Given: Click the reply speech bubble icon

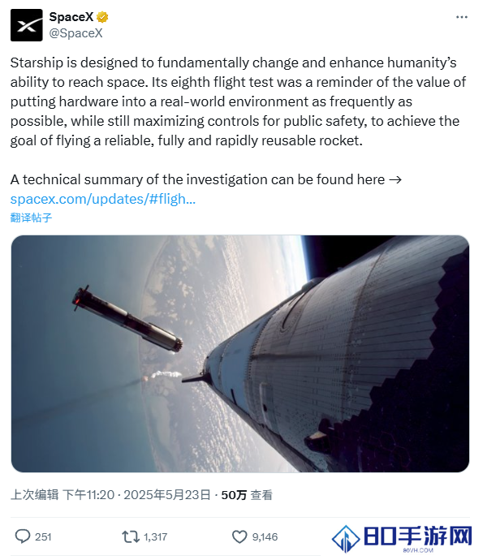Looking at the screenshot, I should point(23,536).
